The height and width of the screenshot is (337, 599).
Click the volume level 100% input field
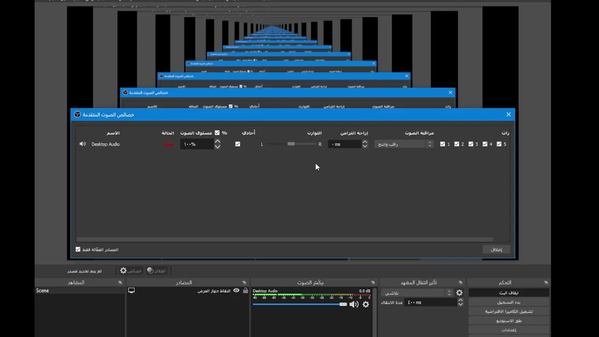[197, 144]
